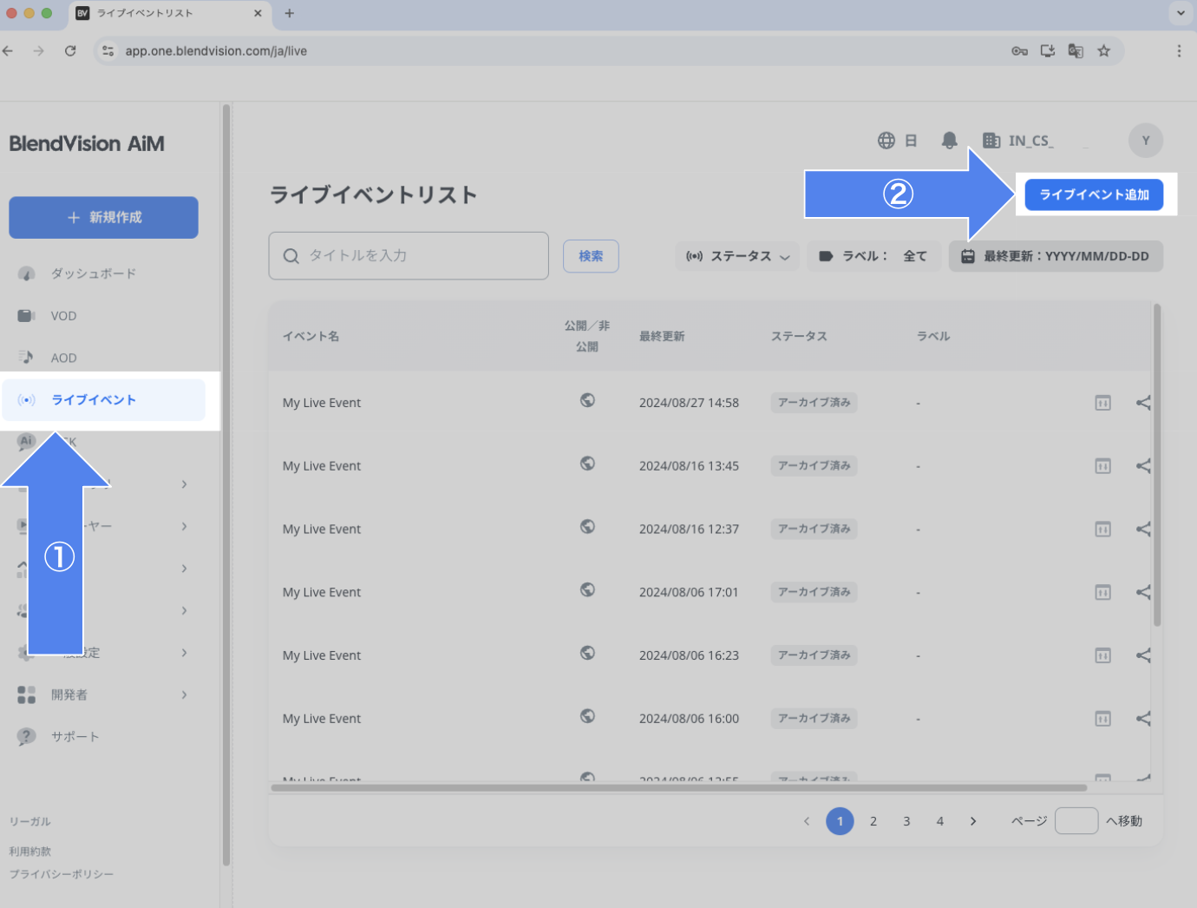Focus the タイトルを入力 search field
This screenshot has height=908, width=1197.
tap(409, 256)
